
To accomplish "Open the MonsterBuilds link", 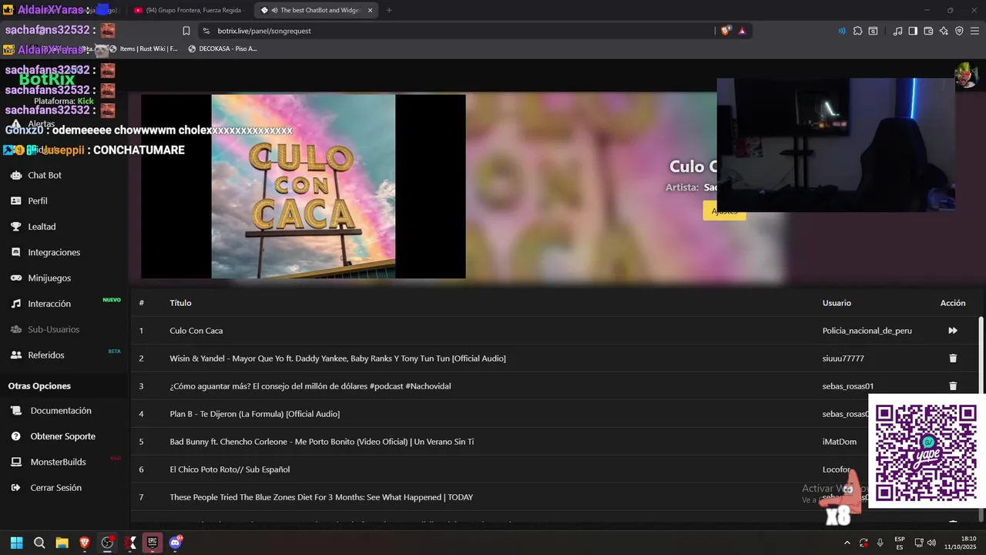I will 58,462.
